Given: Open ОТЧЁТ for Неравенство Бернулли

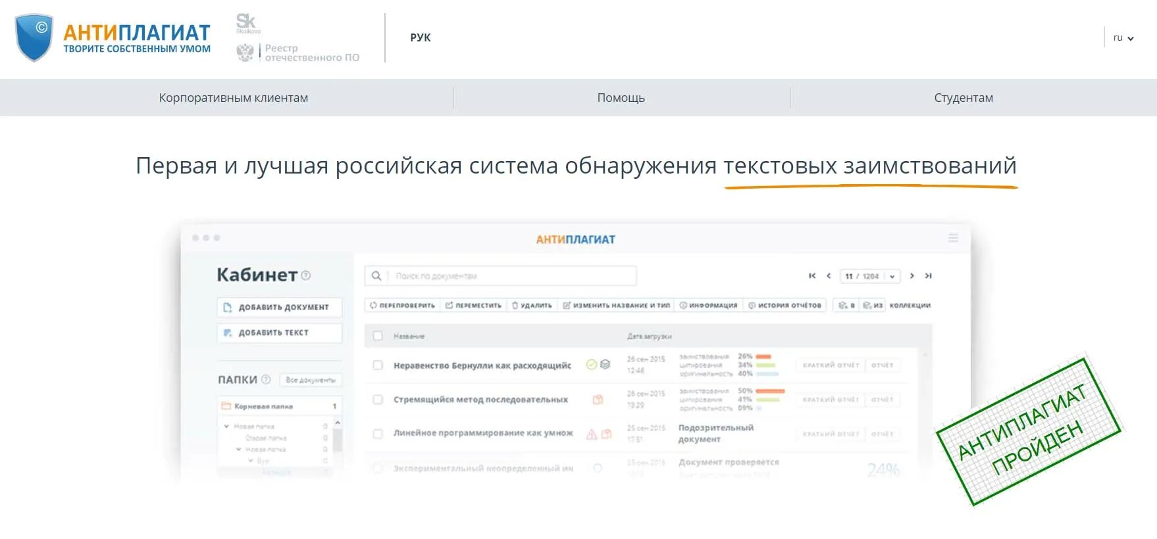Looking at the screenshot, I should 883,365.
